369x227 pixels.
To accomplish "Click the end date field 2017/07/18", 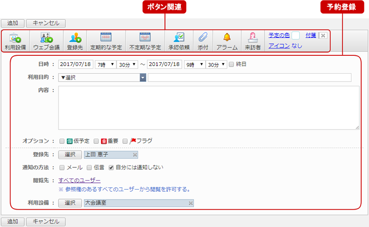I will (x=164, y=64).
